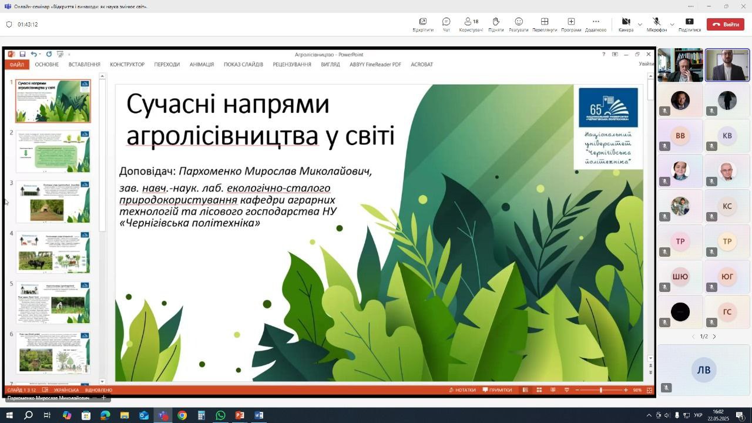
Task: Click the Файл button in PowerPoint
Action: [16, 65]
